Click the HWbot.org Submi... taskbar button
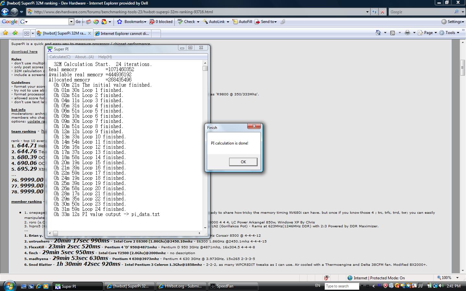The image size is (466, 291). 181,286
